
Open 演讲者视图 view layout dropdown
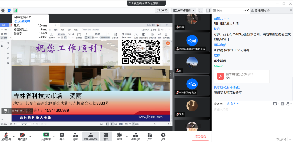(184, 11)
